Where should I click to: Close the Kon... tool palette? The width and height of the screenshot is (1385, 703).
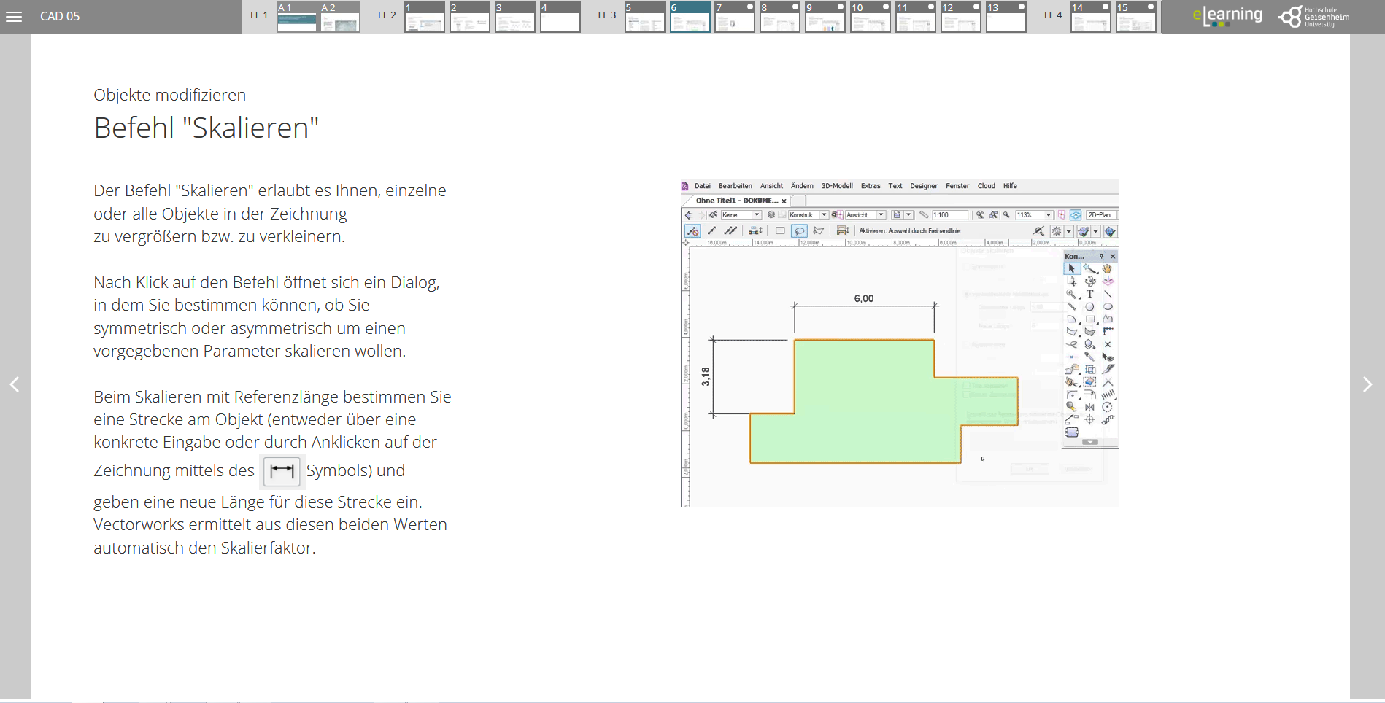(x=1113, y=257)
